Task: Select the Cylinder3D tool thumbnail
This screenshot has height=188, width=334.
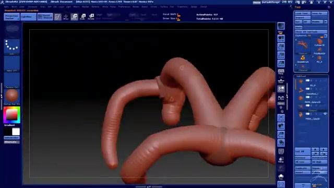Action: click(319, 42)
